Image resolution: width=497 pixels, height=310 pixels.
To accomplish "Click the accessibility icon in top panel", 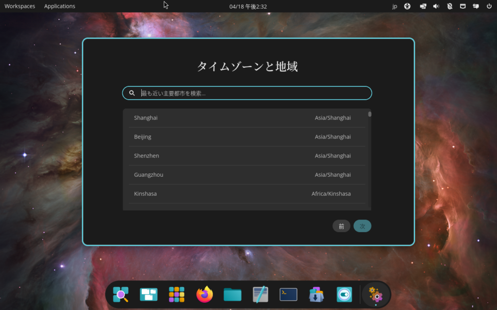I will pyautogui.click(x=408, y=6).
